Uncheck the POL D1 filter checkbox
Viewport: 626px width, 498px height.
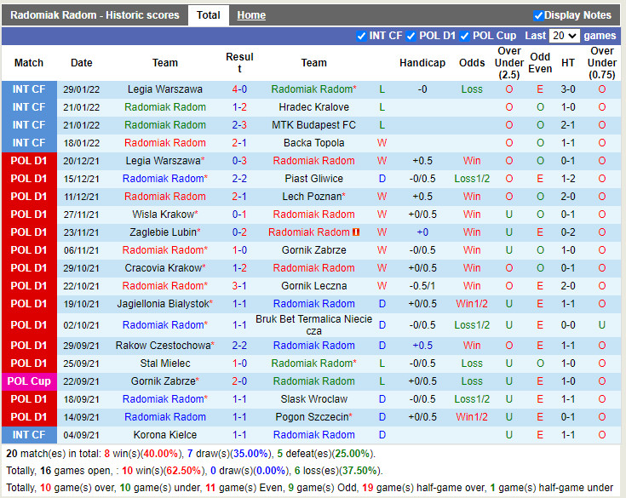point(411,36)
